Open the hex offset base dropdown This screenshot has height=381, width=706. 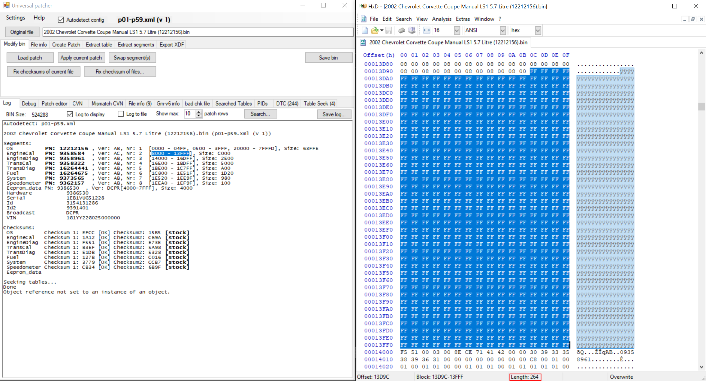pyautogui.click(x=538, y=30)
